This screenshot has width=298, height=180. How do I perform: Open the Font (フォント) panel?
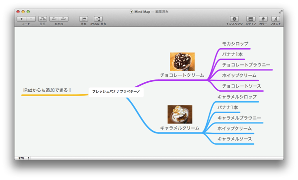(276, 19)
